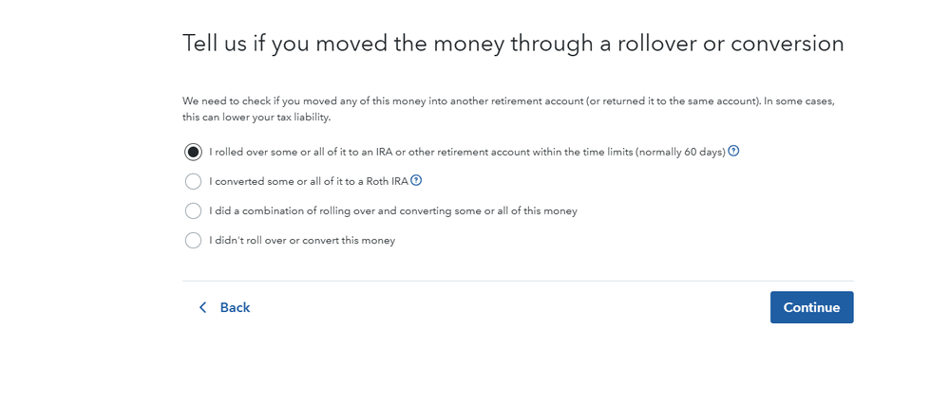Screen dimensions: 949x401
Task: Click the '(normally 60 days)' phrase in first option
Action: [x=680, y=153]
